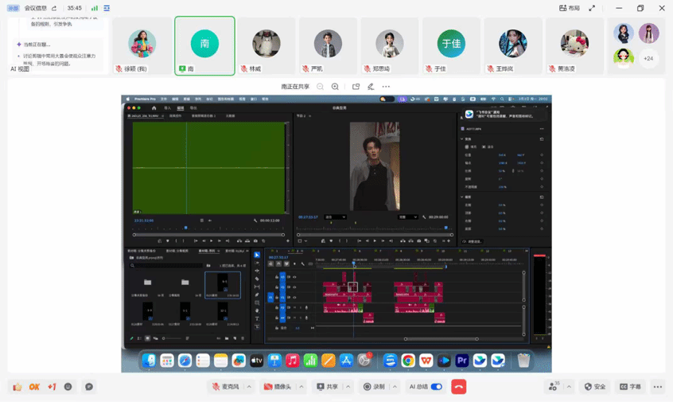Open the more options ellipsis in bottom toolbar
Image resolution: width=673 pixels, height=402 pixels.
coord(657,387)
